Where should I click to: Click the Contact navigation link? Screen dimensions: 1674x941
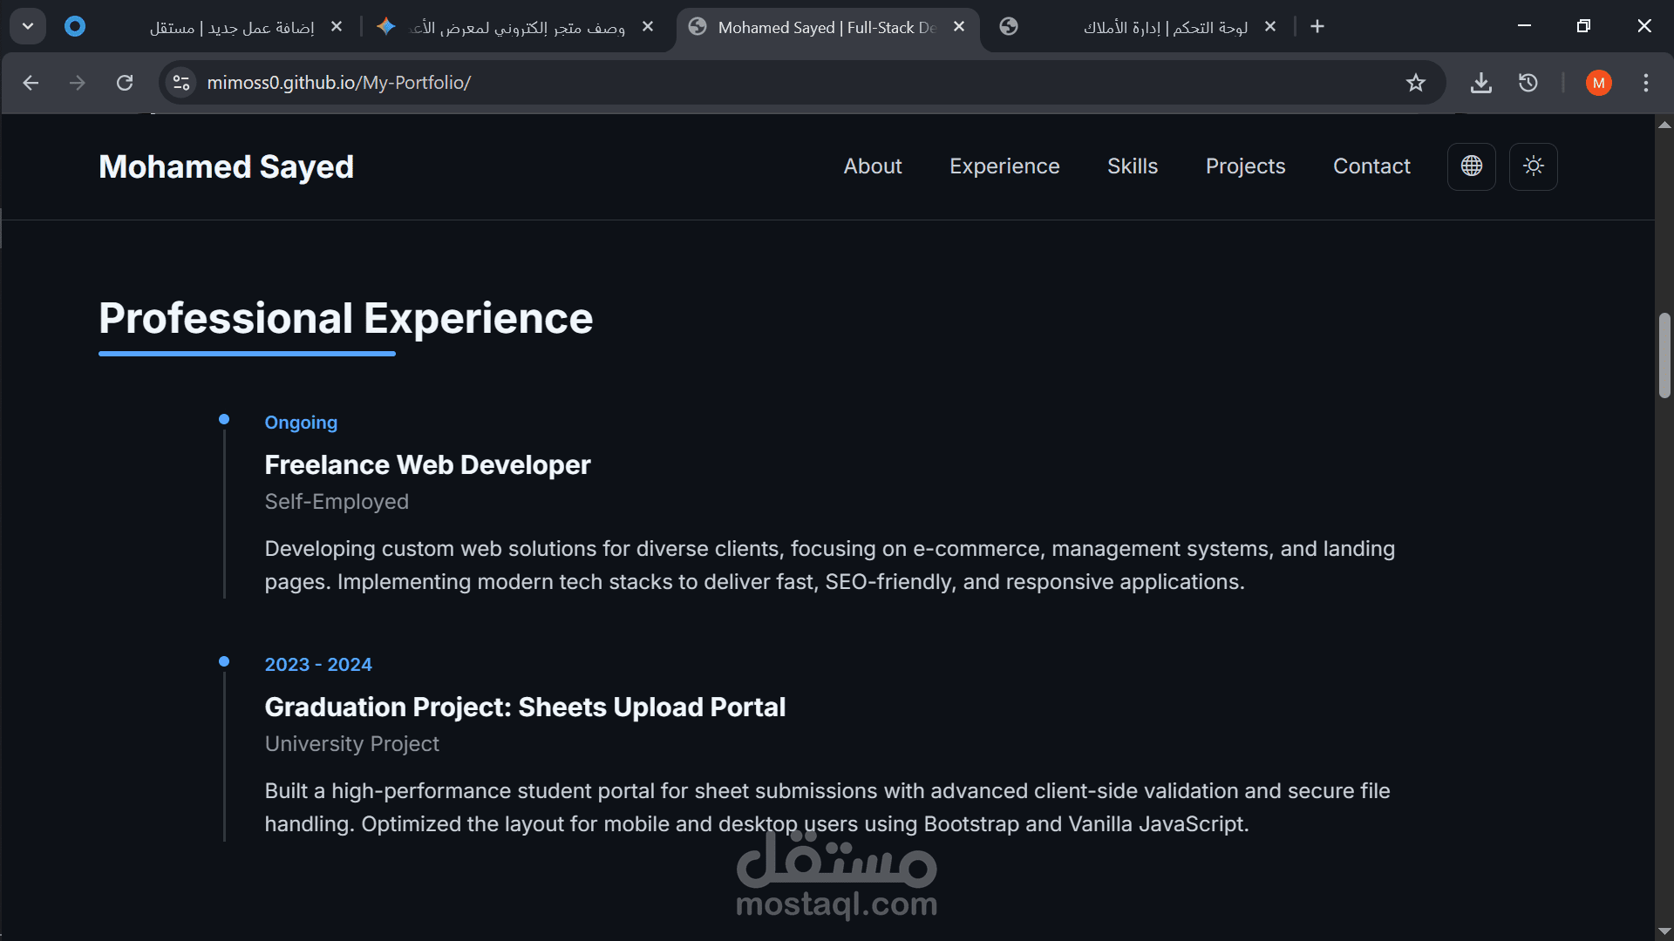(x=1371, y=166)
